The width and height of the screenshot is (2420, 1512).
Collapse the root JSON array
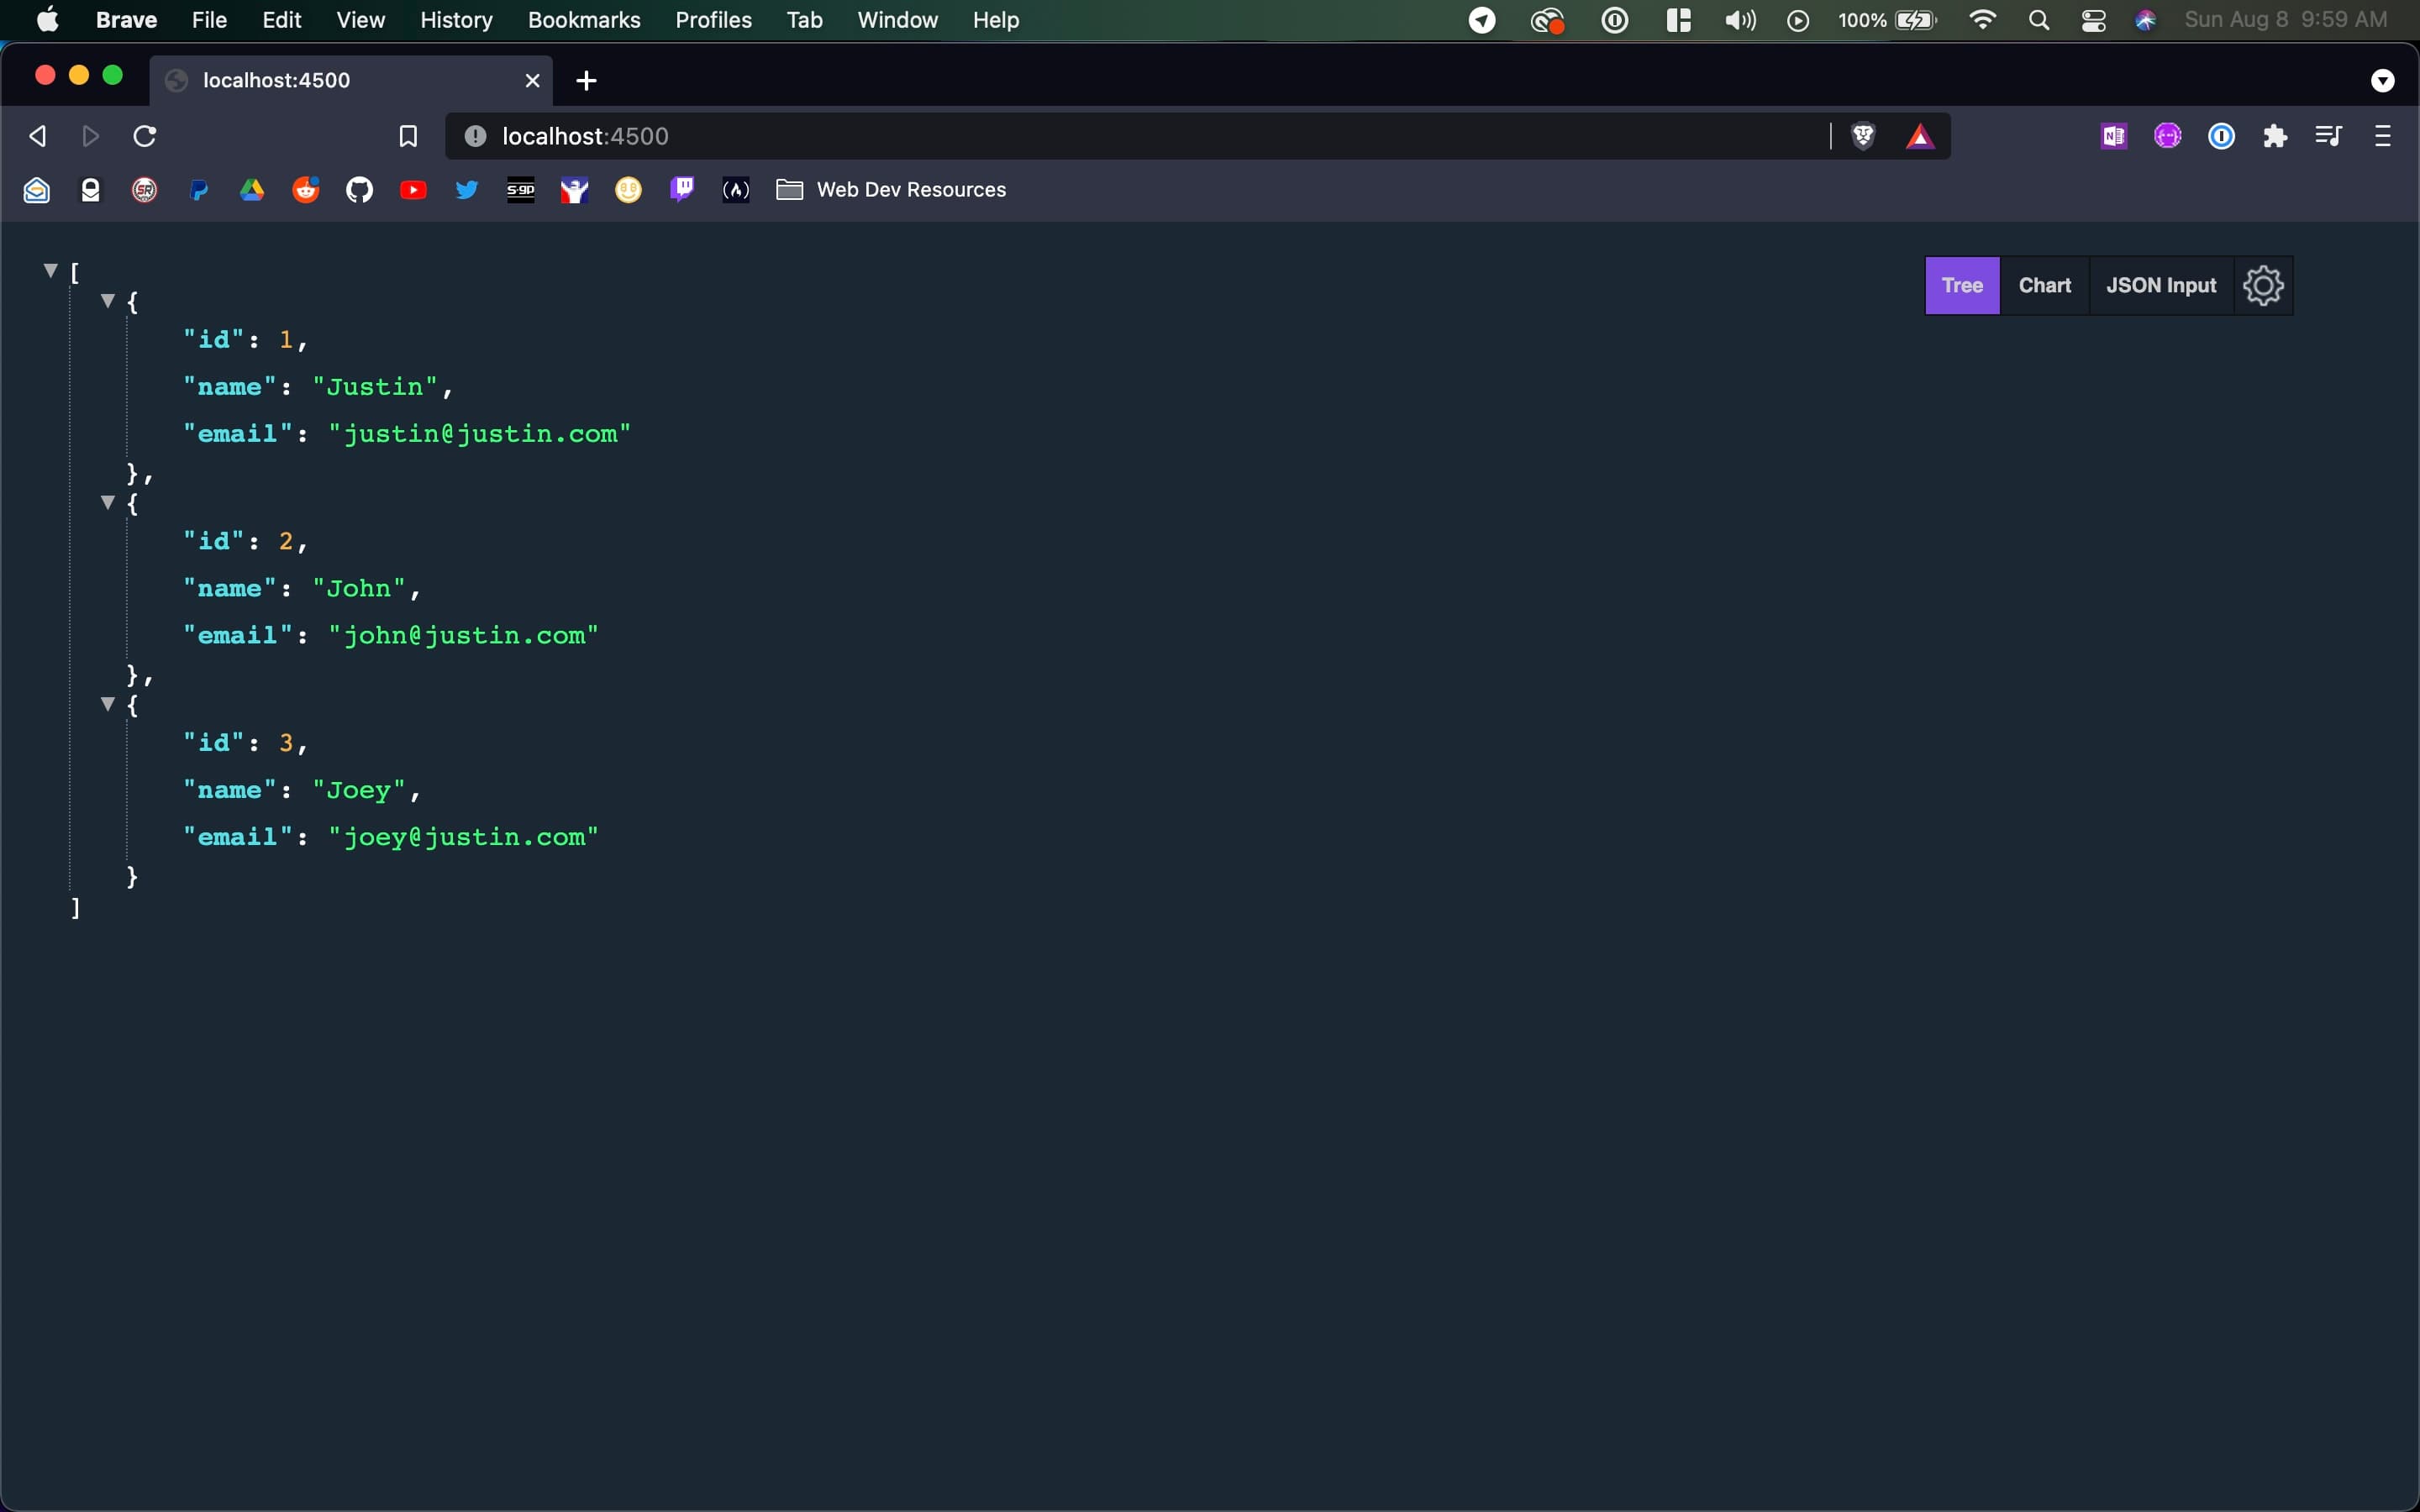tap(49, 268)
